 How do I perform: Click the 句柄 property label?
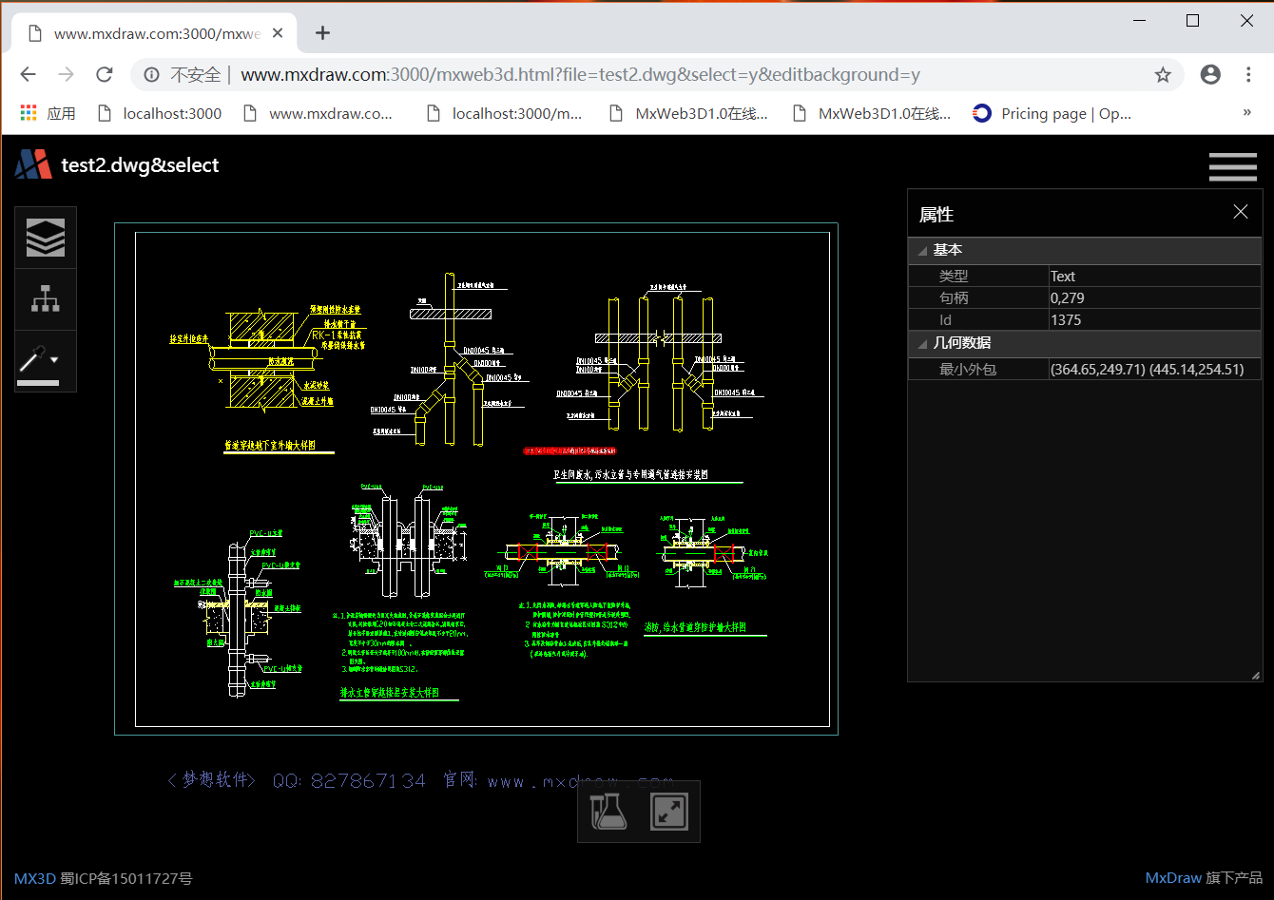(954, 297)
